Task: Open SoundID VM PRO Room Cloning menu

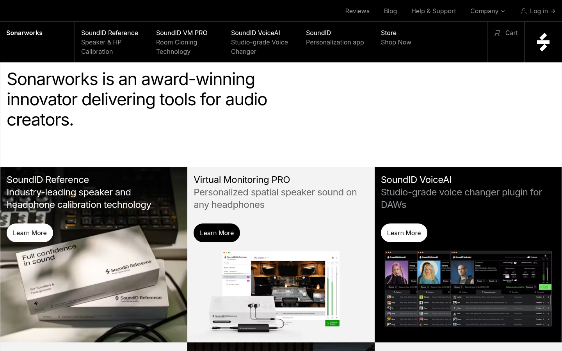Action: point(182,42)
